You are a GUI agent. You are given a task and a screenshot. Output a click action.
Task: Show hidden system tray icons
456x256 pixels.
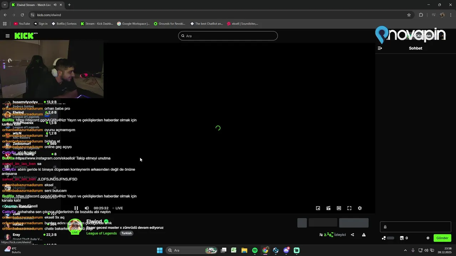coord(405,250)
